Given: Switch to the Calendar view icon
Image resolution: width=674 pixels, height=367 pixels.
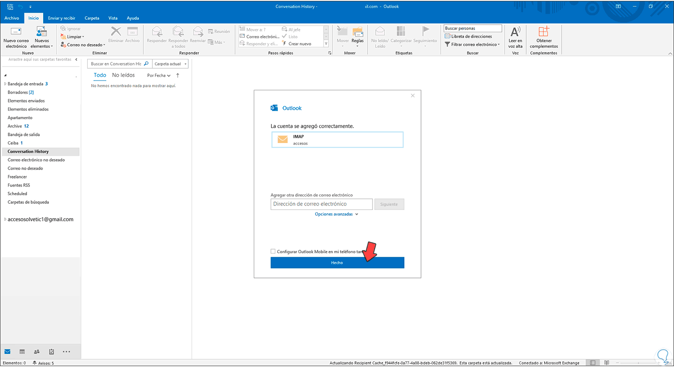Looking at the screenshot, I should [x=22, y=352].
